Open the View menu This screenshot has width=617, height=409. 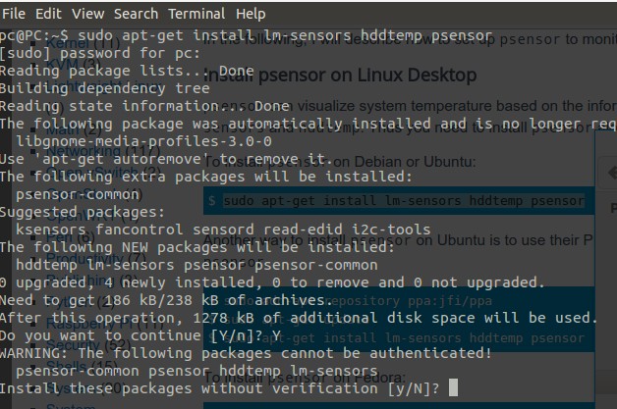(x=87, y=14)
